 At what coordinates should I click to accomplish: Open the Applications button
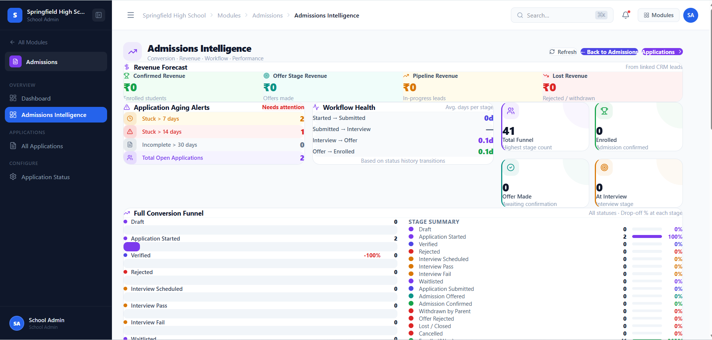[662, 52]
